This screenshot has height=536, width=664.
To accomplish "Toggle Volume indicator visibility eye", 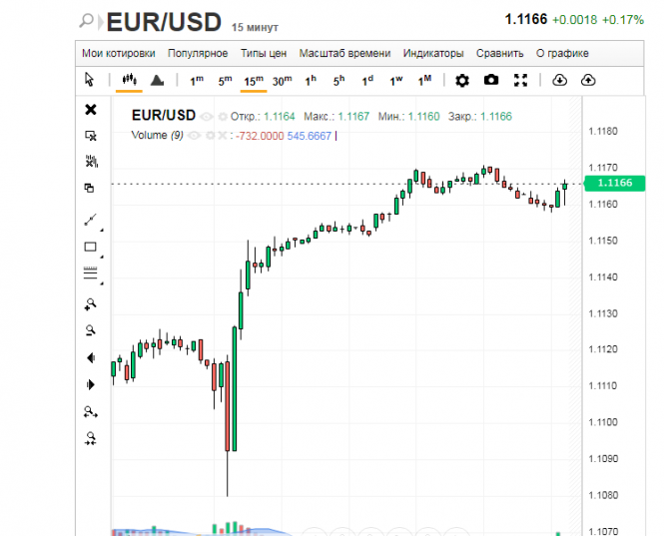I will (x=194, y=136).
